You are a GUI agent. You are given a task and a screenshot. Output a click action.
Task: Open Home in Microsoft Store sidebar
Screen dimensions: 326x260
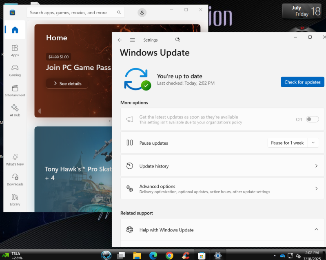(15, 30)
